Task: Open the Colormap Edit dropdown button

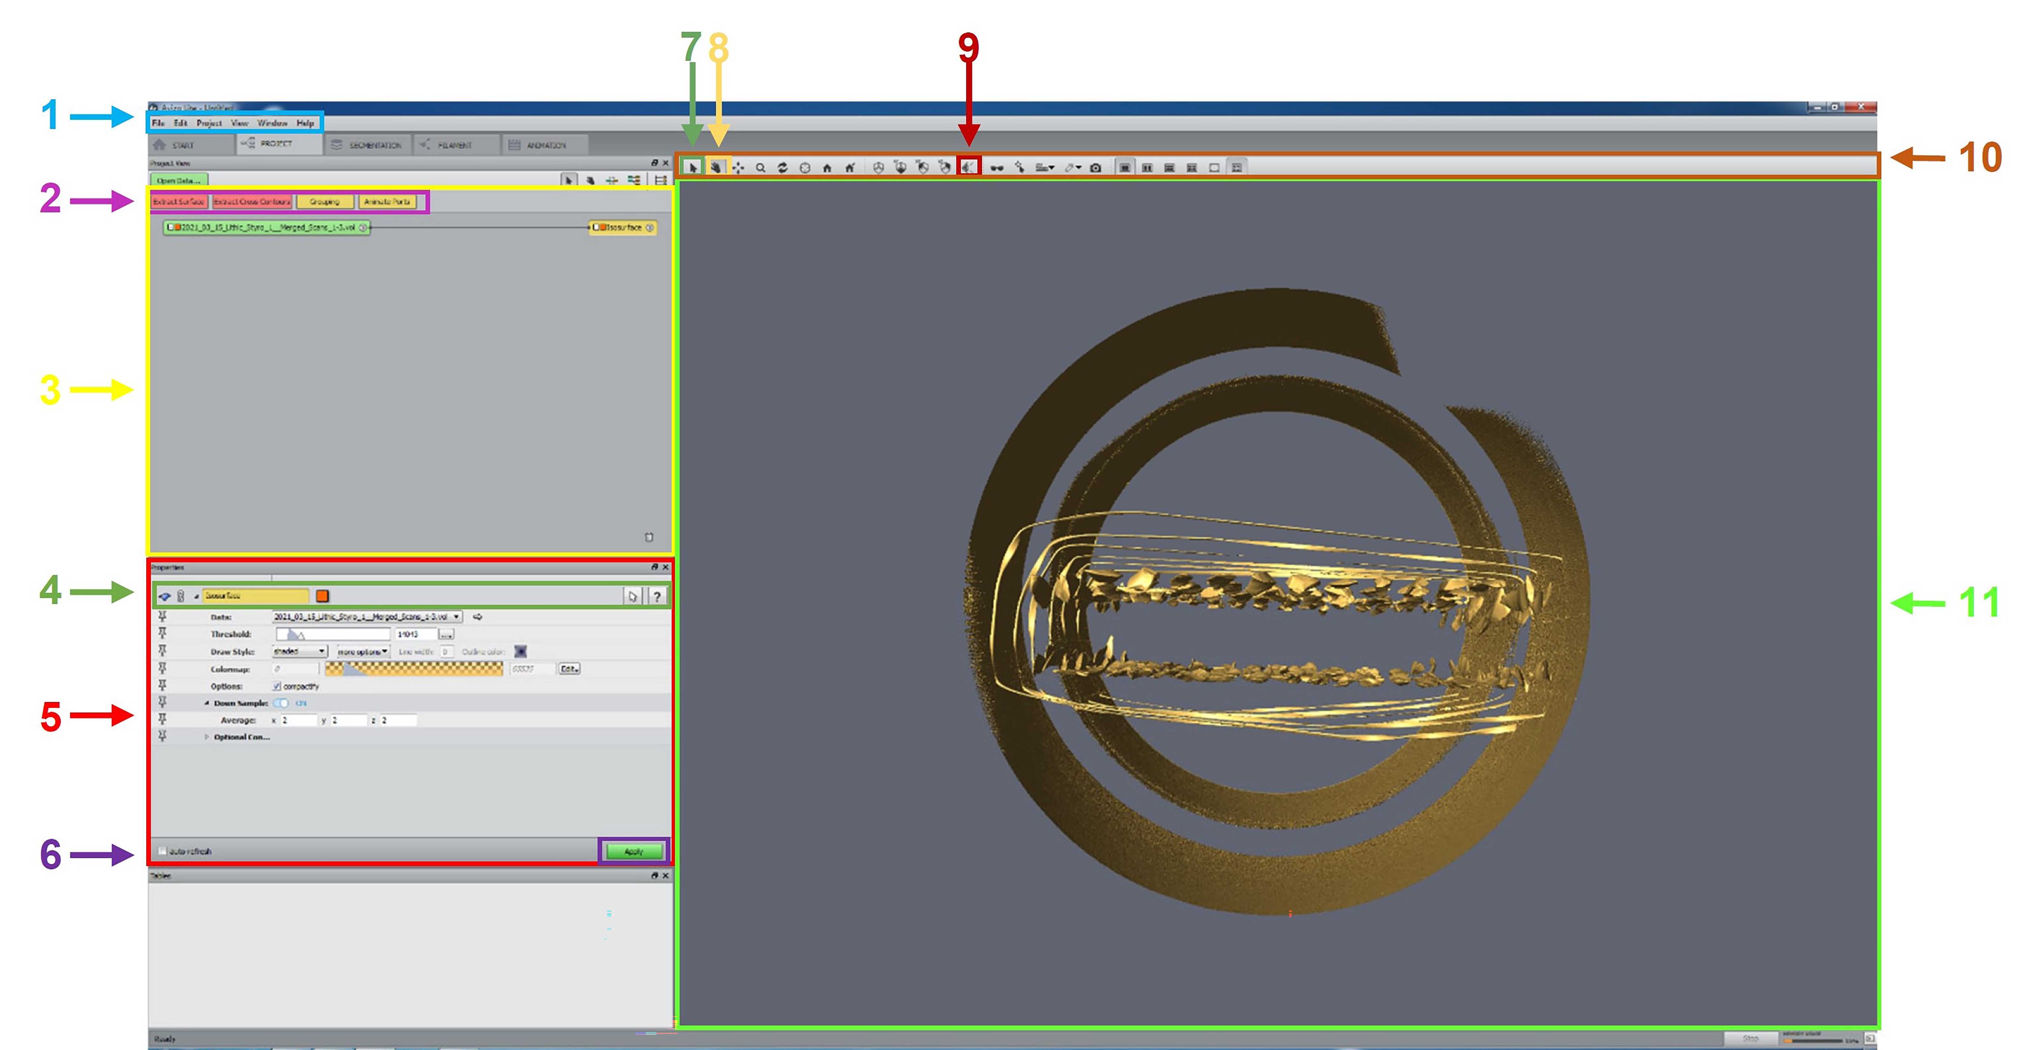Action: (x=569, y=669)
